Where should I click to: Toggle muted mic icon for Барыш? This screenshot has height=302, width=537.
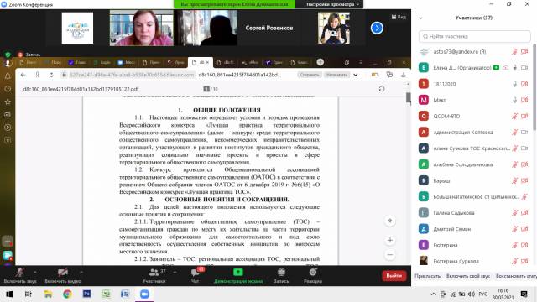click(514, 180)
